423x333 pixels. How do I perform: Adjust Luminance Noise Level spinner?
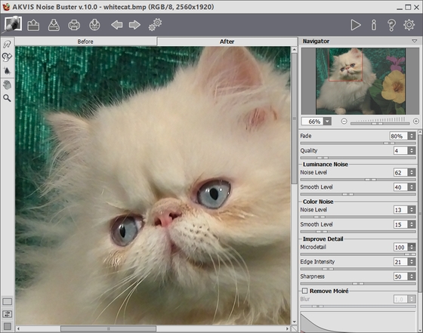tap(412, 173)
